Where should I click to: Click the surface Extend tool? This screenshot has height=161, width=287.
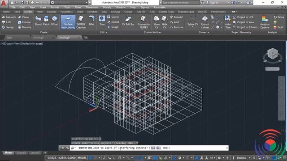(113, 22)
